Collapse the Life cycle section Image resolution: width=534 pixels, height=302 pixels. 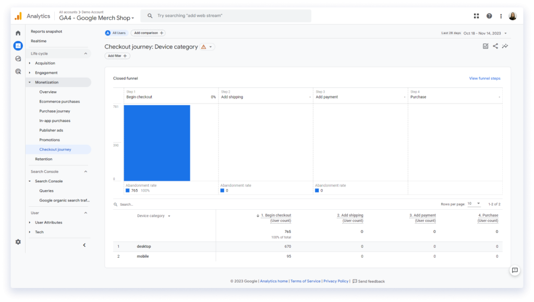pos(86,53)
